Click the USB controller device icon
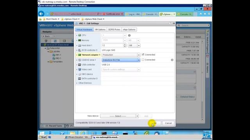The width and height of the screenshot is (250, 140). coord(80,65)
